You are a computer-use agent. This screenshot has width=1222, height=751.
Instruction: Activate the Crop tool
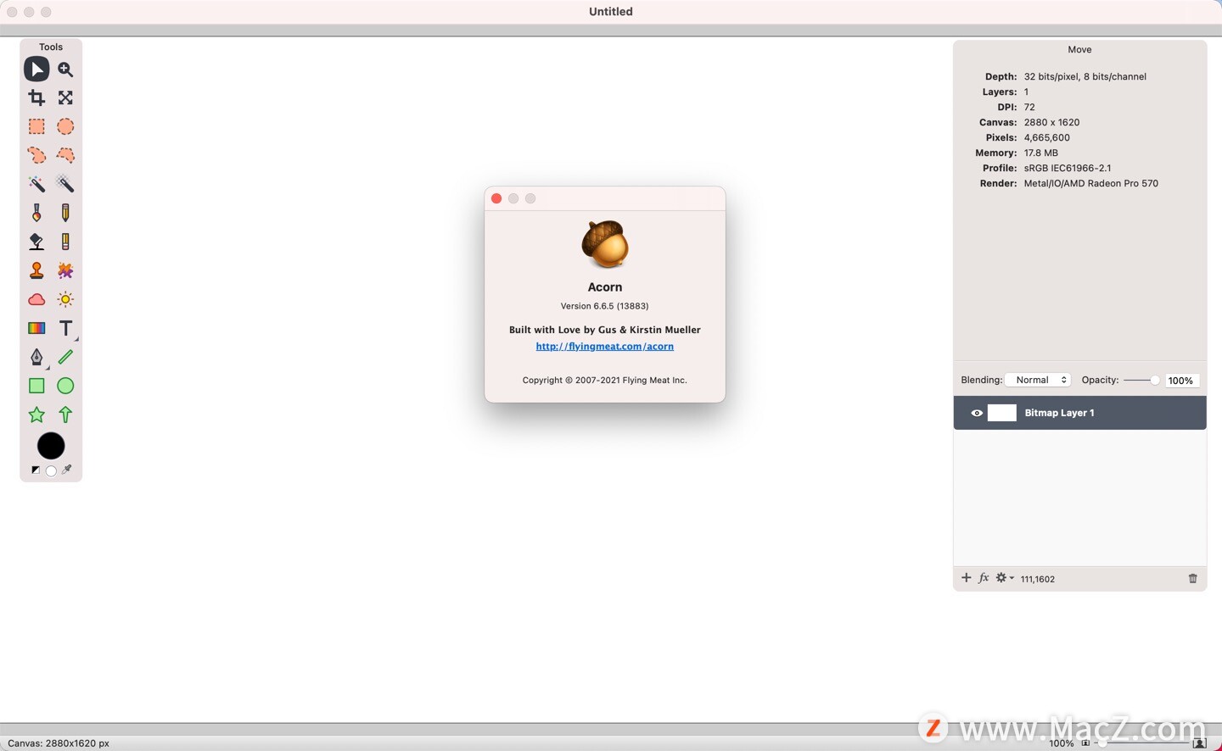tap(36, 97)
